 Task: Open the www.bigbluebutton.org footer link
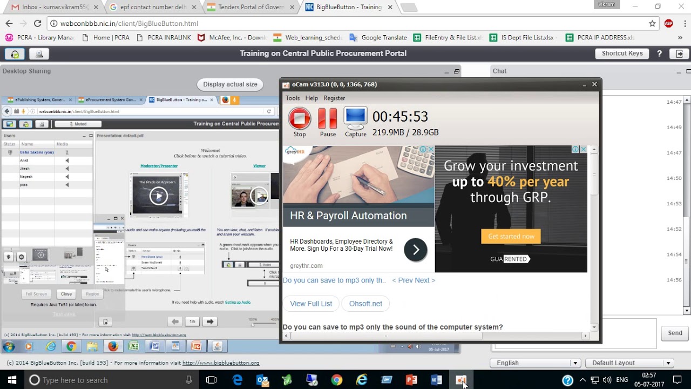coord(221,363)
